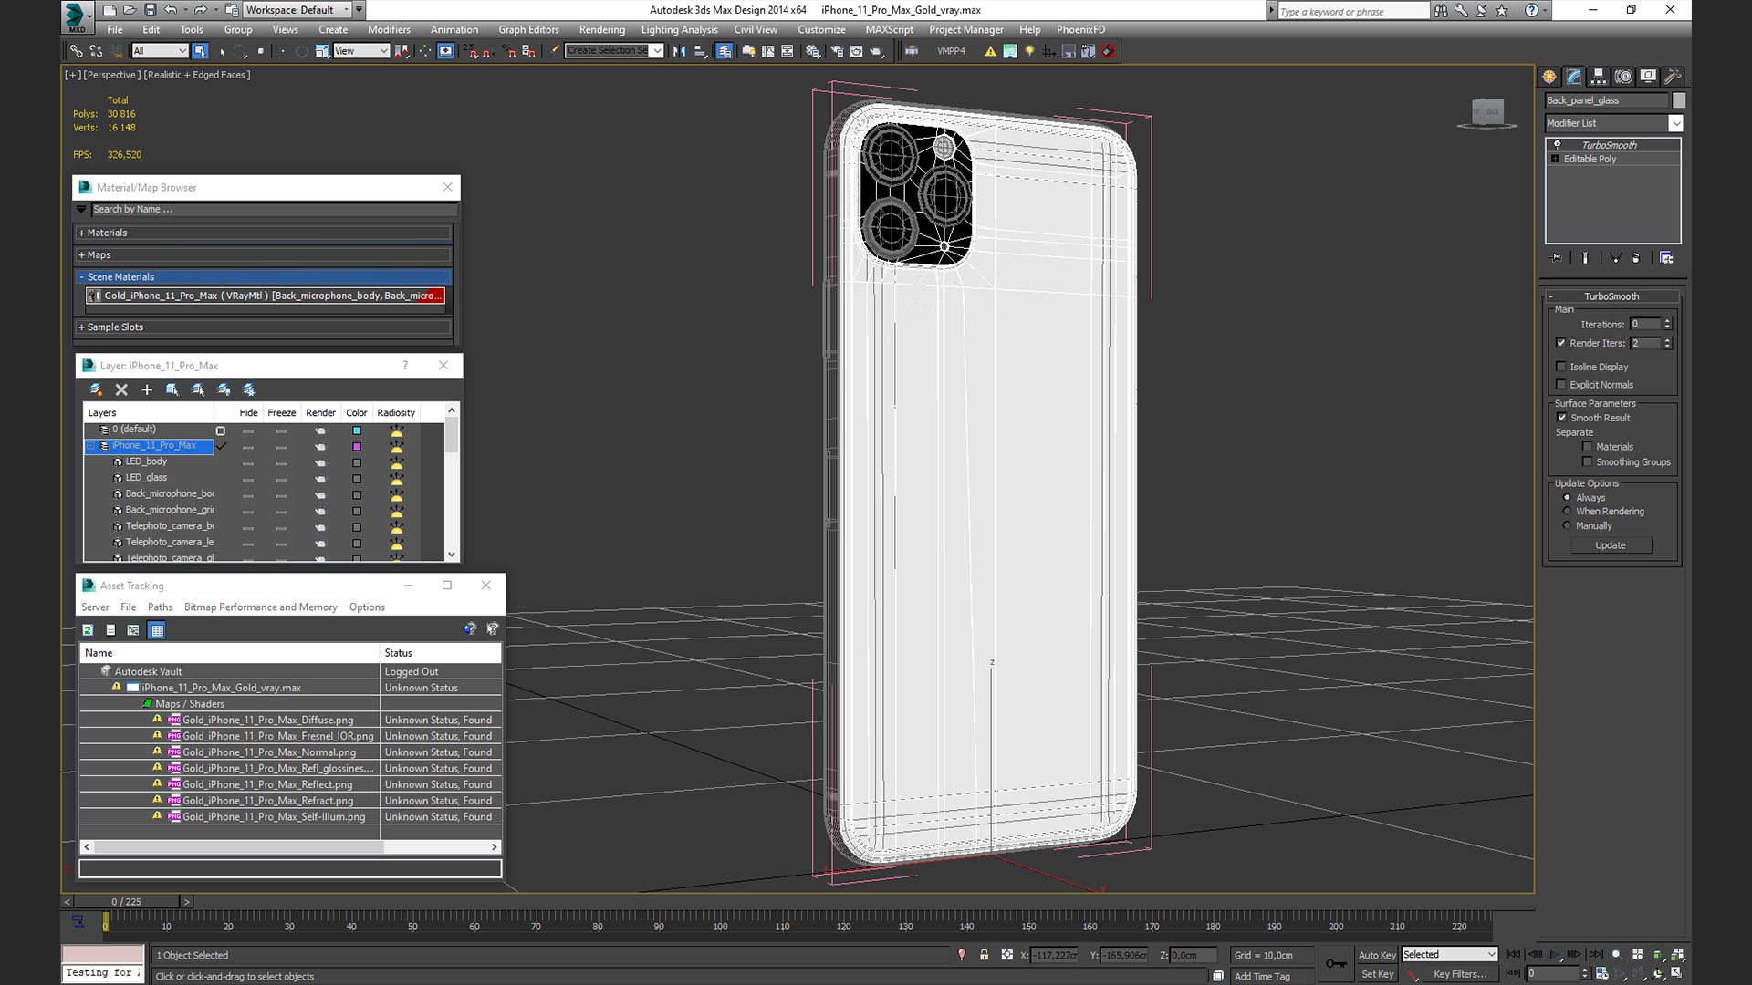Click the table view icon in Asset Tracking
Image resolution: width=1752 pixels, height=985 pixels.
pos(157,630)
